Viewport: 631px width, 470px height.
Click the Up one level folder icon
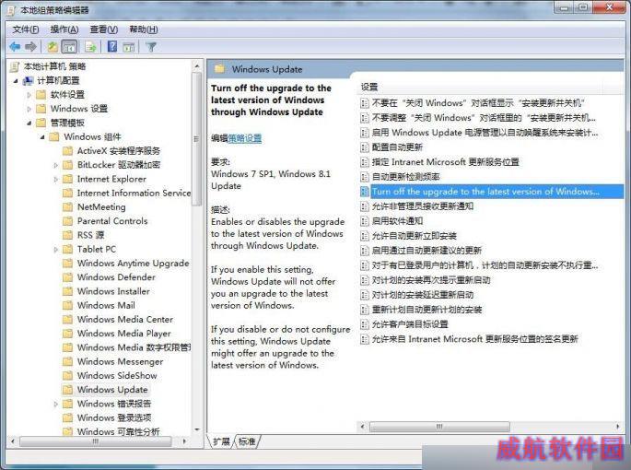53,47
